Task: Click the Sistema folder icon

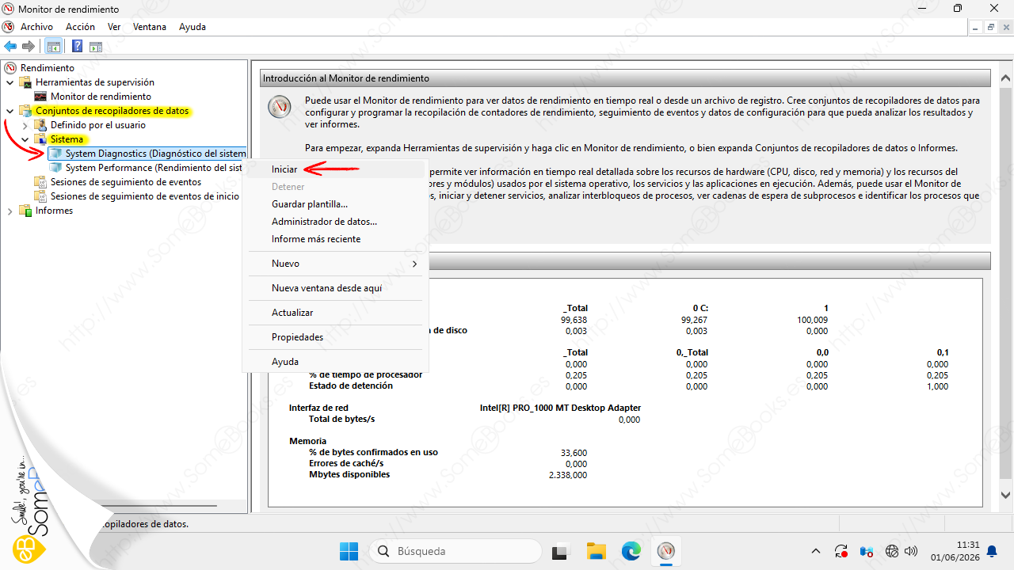Action: (41, 139)
